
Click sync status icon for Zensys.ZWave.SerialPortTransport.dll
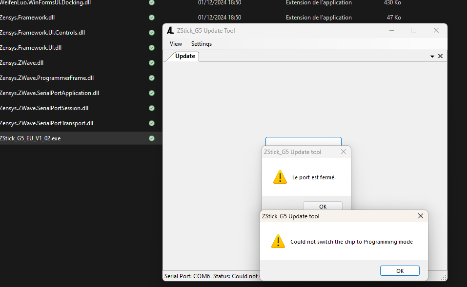(152, 123)
